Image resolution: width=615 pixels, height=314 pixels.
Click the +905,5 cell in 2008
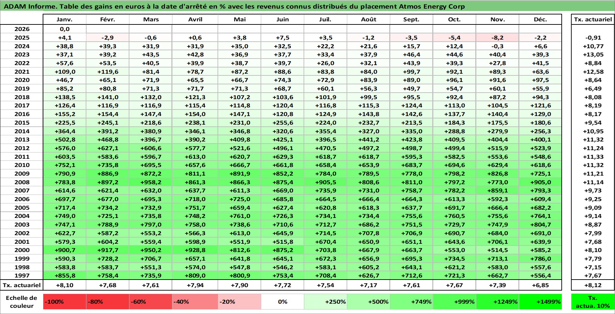tap(326, 182)
